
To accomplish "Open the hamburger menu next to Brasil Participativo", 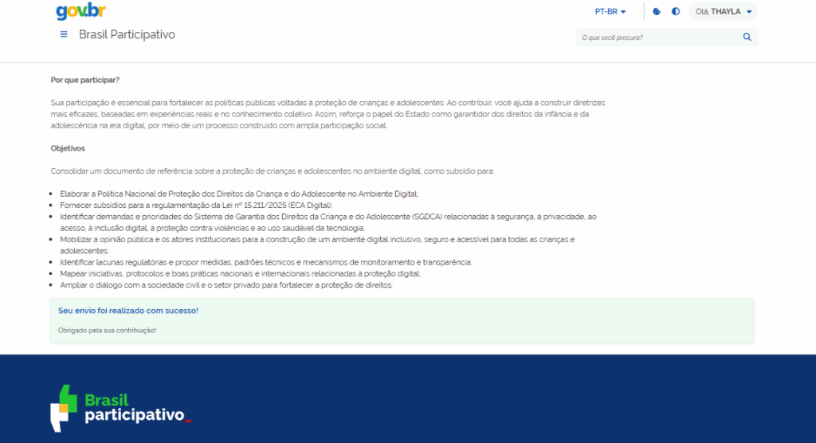I will [x=64, y=35].
